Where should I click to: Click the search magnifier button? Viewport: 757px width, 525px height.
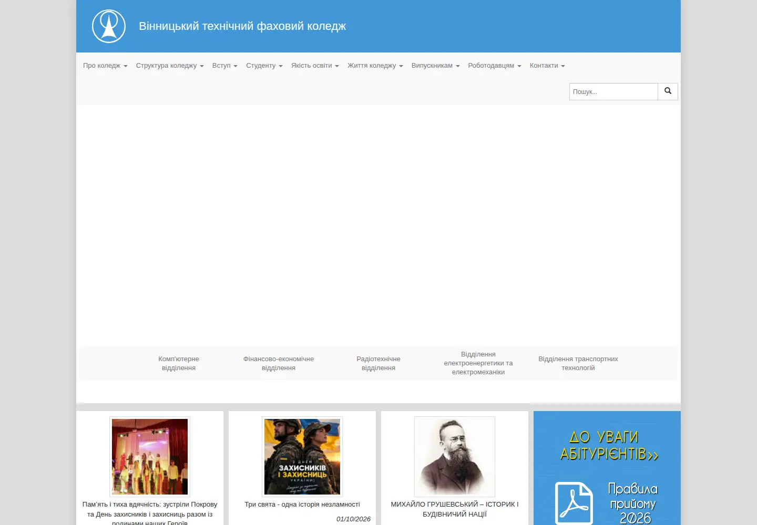(x=668, y=91)
